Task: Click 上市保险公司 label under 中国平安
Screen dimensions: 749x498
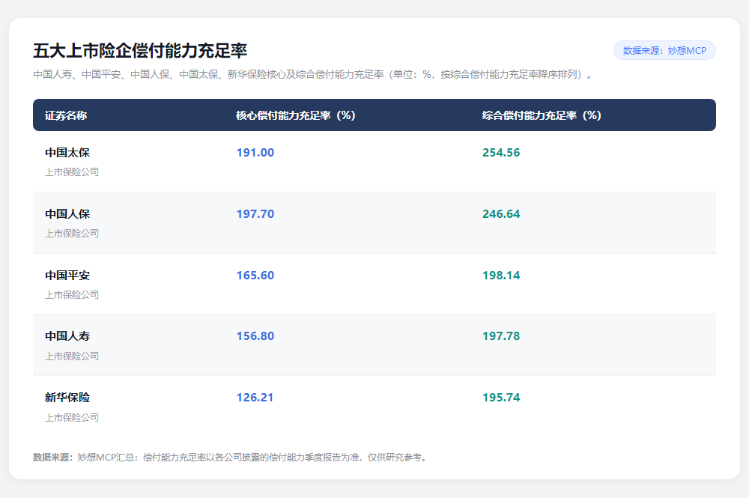Action: (x=72, y=295)
